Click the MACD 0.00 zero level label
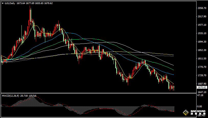 click(x=200, y=106)
